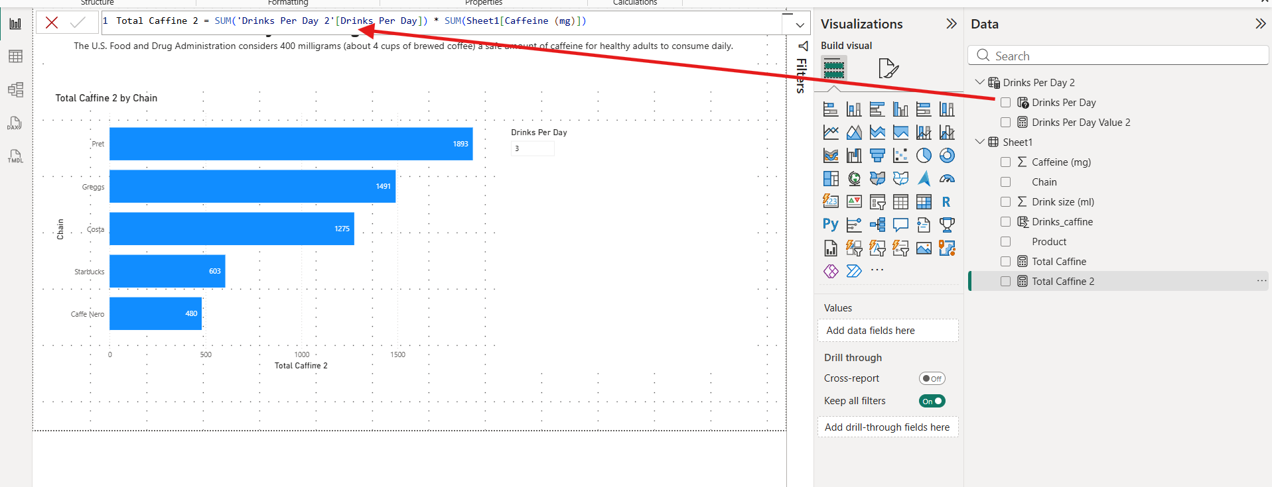Insert a Slicer visual
1272x487 pixels.
click(x=877, y=202)
